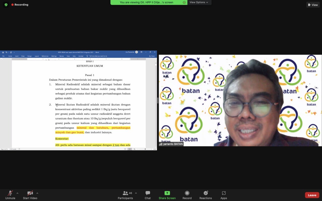The height and width of the screenshot is (201, 322).
Task: Click the 'KETENTUAN UMUM' heading
Action: pos(90,66)
